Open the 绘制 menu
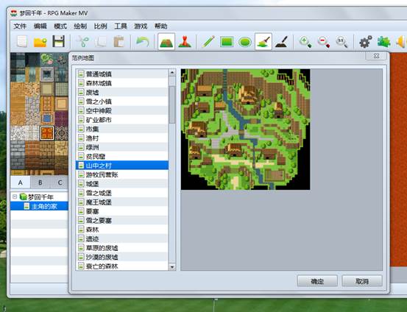 [x=80, y=26]
